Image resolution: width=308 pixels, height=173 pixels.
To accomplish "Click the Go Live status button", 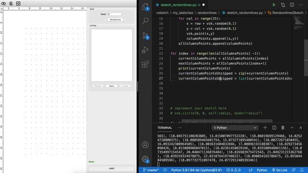I will click(x=280, y=170).
